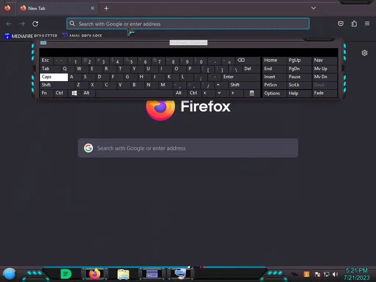Click Mv Up to move keyboard up

325,69
